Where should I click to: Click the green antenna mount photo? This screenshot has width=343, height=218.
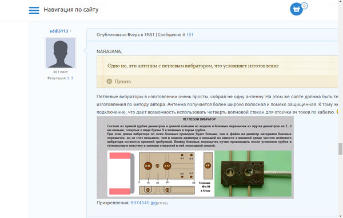click(253, 173)
